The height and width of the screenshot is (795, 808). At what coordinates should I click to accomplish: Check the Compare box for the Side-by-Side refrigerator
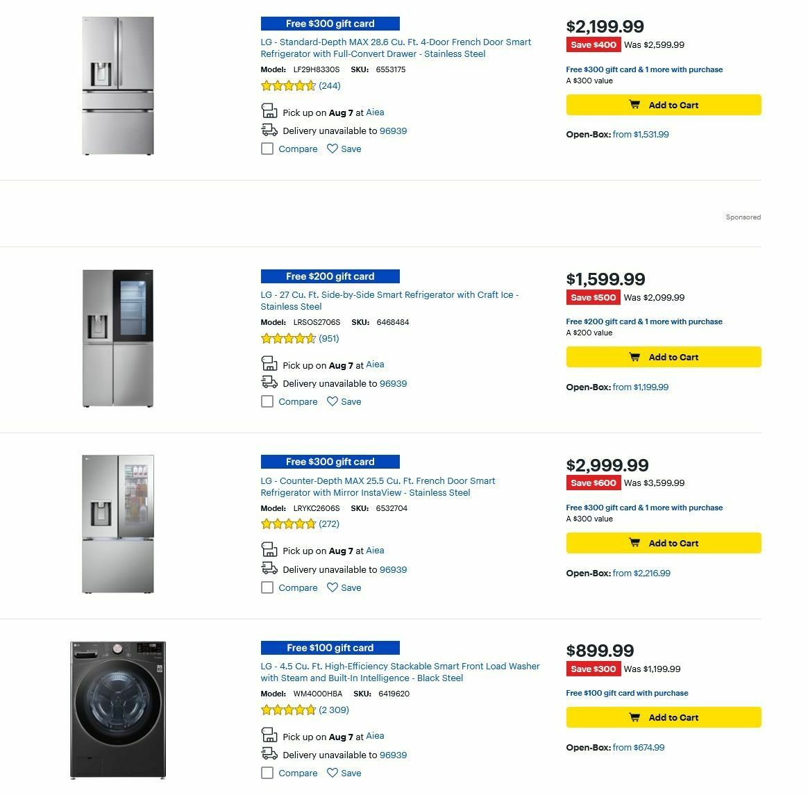click(x=267, y=401)
